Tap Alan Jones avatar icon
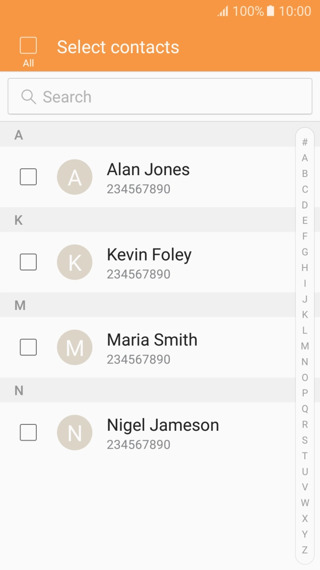 coord(75,177)
